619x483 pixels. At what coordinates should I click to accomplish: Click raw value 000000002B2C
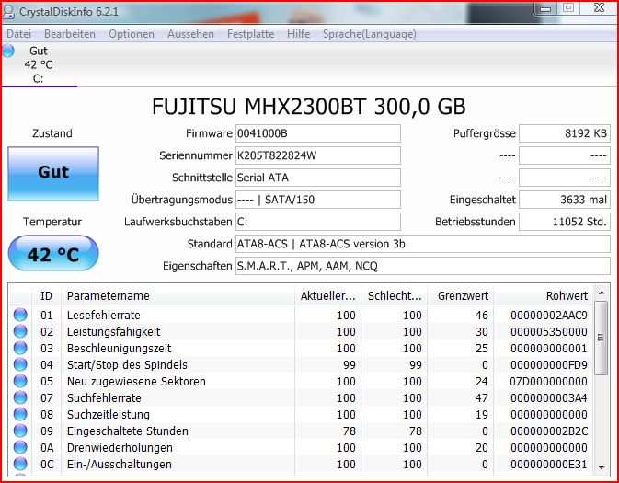tap(549, 431)
